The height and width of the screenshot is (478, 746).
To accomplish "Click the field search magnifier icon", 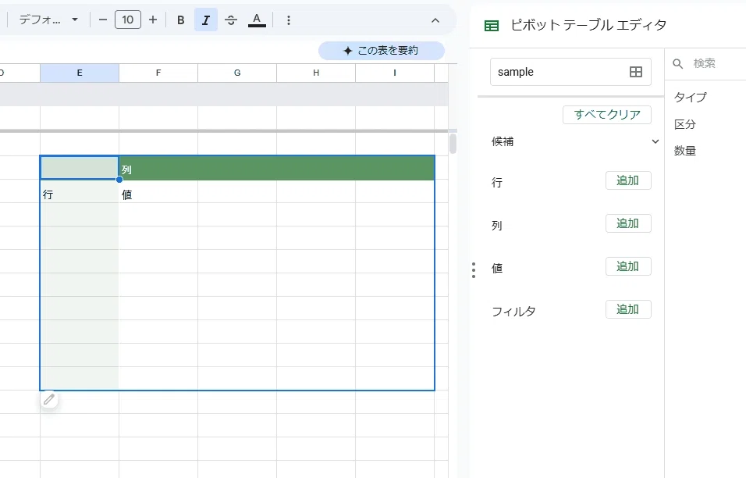I will 678,63.
